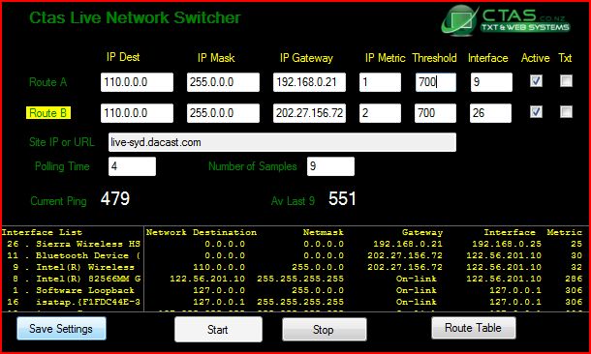Screen dimensions: 591x354
Task: Click Route A IP Metric field
Action: tap(380, 82)
